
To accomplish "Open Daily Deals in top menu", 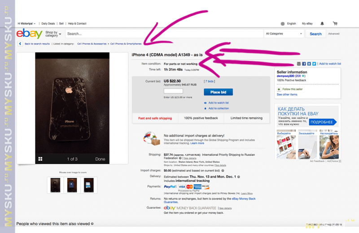I will pyautogui.click(x=48, y=24).
